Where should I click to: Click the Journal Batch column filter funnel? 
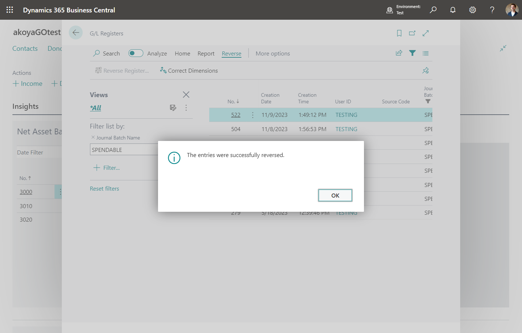(x=428, y=102)
